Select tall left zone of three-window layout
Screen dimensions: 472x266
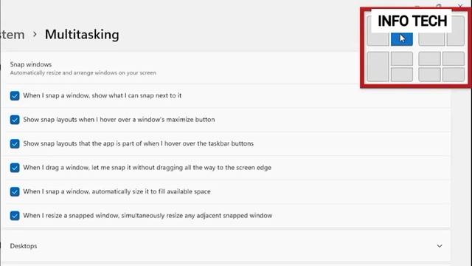pos(378,66)
